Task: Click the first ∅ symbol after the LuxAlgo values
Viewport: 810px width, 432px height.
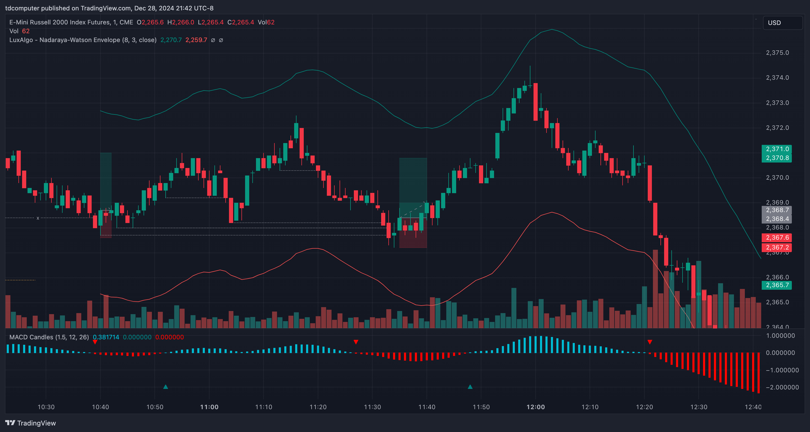Action: 213,40
